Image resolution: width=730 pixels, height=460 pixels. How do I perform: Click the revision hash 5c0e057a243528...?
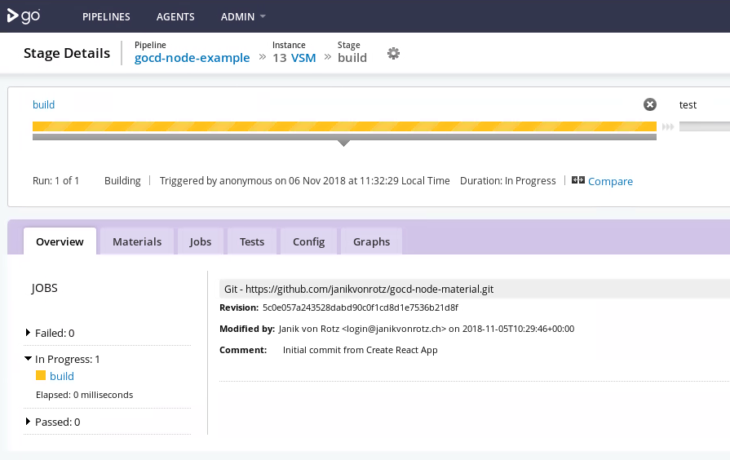pos(361,307)
